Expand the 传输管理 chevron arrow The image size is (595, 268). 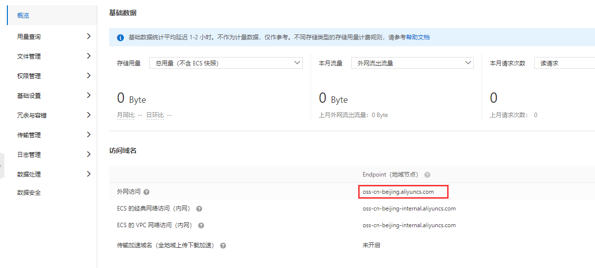88,134
